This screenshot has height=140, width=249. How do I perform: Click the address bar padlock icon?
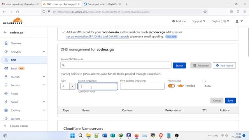pyautogui.click(x=49, y=12)
